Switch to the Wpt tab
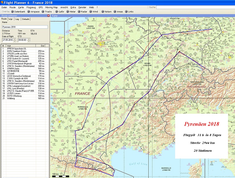The image size is (235, 178). pos(11,19)
